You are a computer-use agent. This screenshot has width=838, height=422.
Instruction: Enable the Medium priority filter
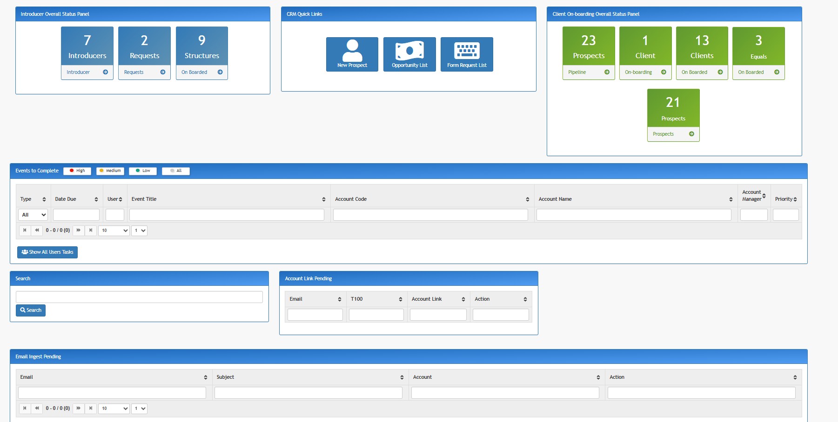[x=110, y=171]
